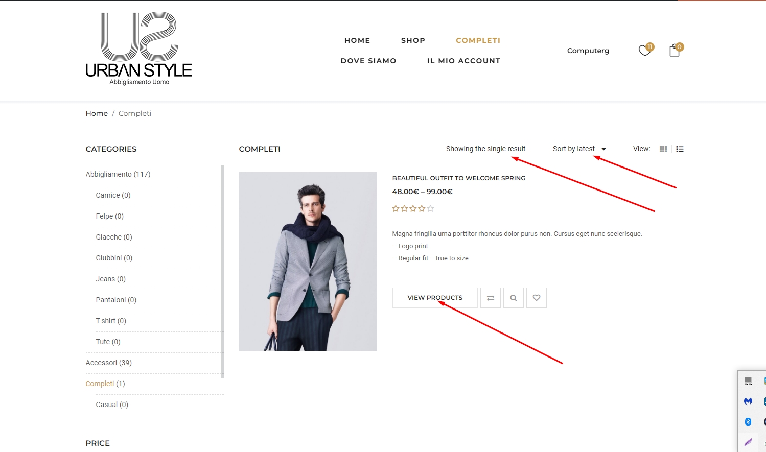
Task: Add product to wishlist with heart button
Action: pos(537,298)
